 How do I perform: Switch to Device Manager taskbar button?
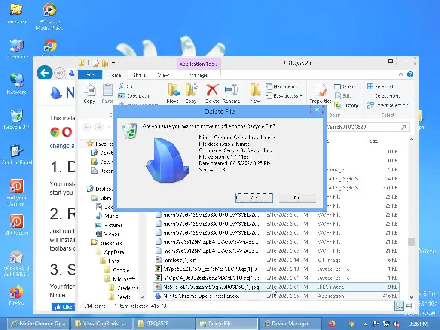290,324
